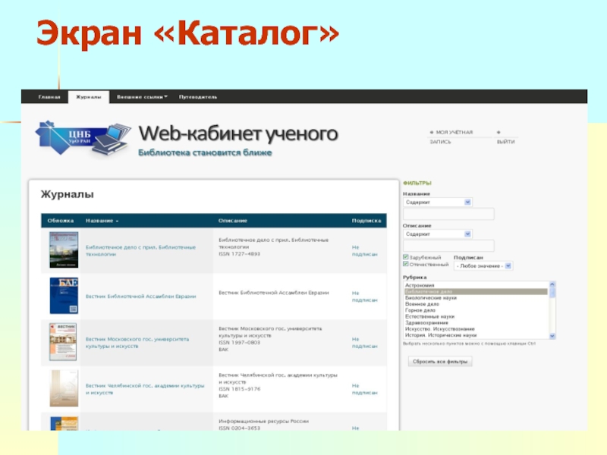
Task: Select Библиотечное дело in Рубрика list
Action: click(x=476, y=292)
